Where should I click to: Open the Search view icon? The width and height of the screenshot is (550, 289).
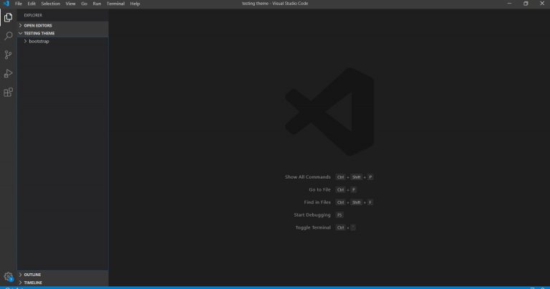coord(9,36)
